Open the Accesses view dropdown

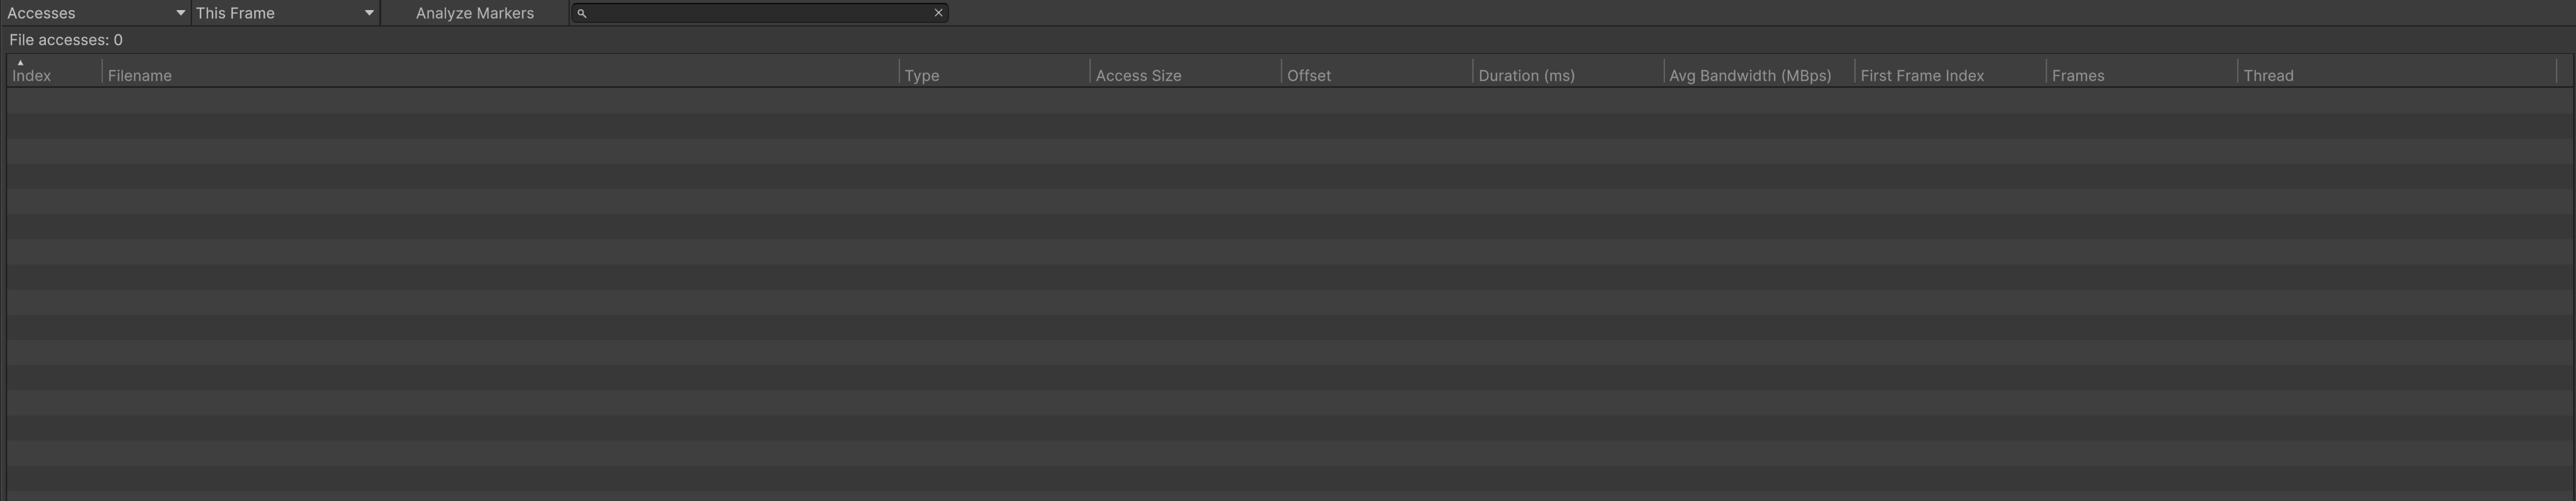(95, 13)
